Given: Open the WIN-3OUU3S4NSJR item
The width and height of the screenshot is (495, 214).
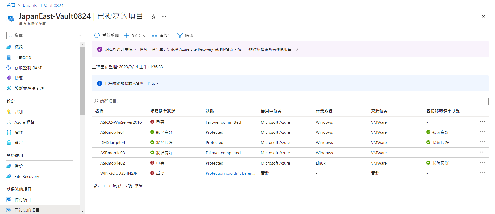Looking at the screenshot, I should 119,173.
